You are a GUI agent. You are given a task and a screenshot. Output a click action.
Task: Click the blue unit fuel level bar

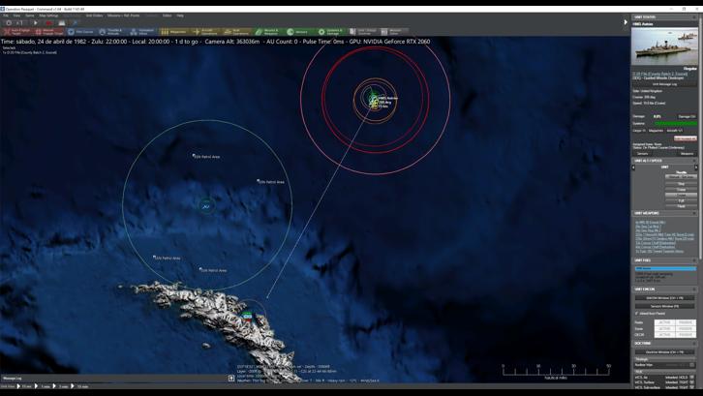[665, 268]
